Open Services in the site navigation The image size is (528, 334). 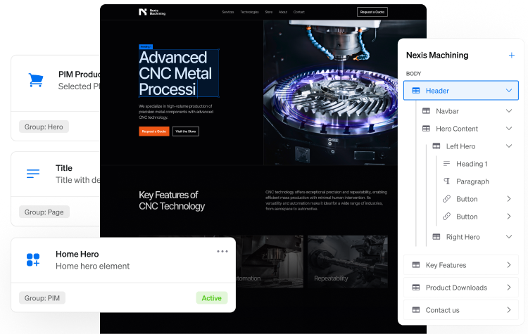point(228,12)
